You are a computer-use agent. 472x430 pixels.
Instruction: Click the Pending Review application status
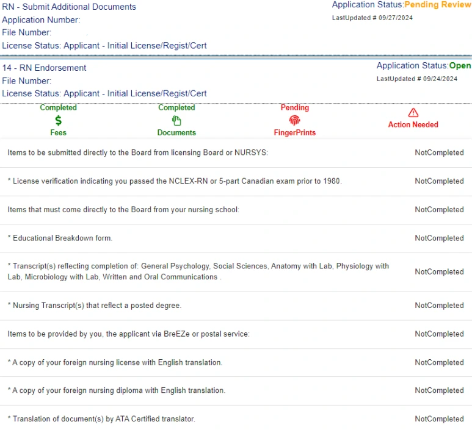(x=438, y=5)
